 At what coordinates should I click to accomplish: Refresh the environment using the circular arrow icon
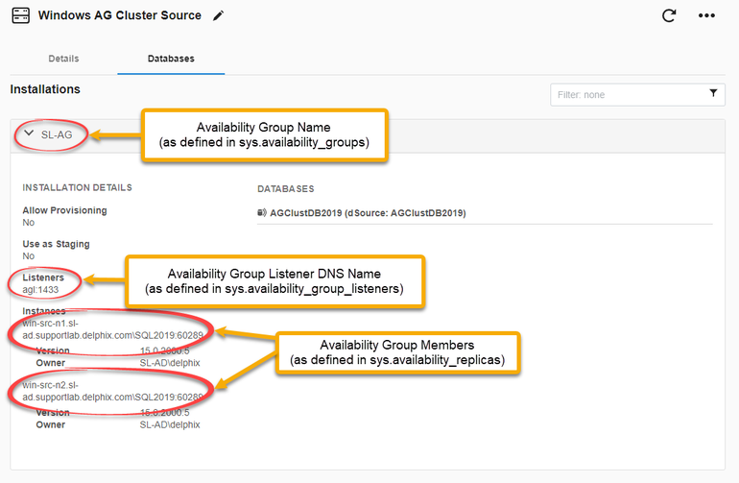(x=671, y=16)
